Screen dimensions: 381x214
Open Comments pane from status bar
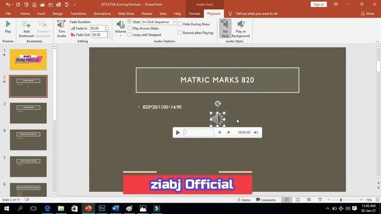coord(266,200)
